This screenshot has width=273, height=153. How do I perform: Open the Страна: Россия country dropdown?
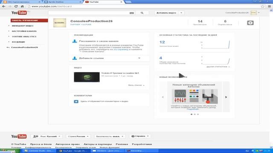coord(78,136)
